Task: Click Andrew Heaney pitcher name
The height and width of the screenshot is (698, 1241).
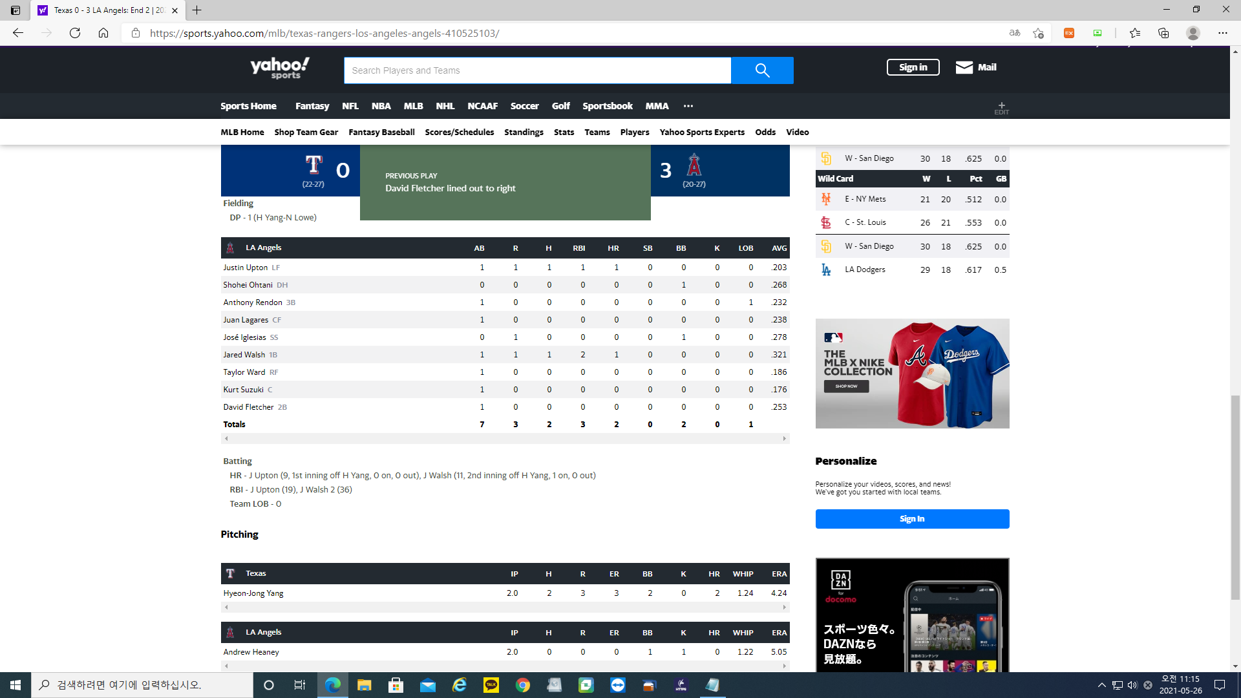Action: [x=251, y=652]
